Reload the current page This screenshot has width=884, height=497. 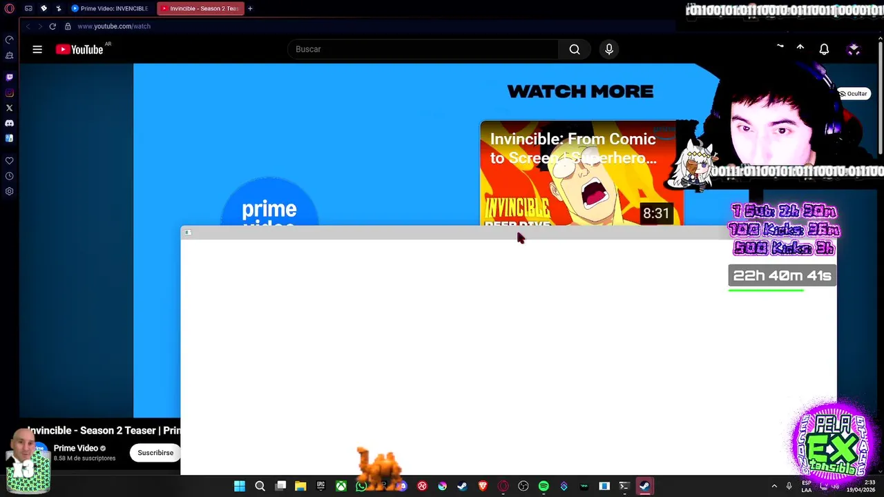tap(52, 26)
